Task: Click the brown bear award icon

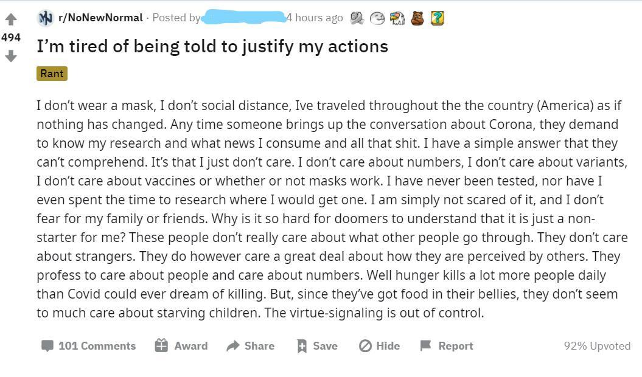Action: (417, 18)
